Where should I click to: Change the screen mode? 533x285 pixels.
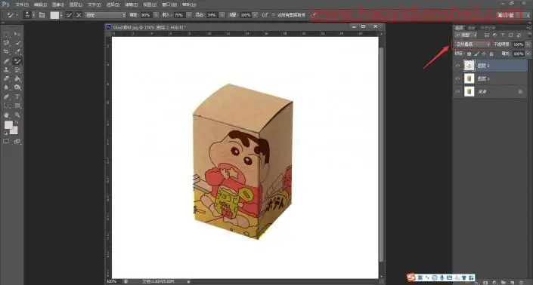[17, 141]
